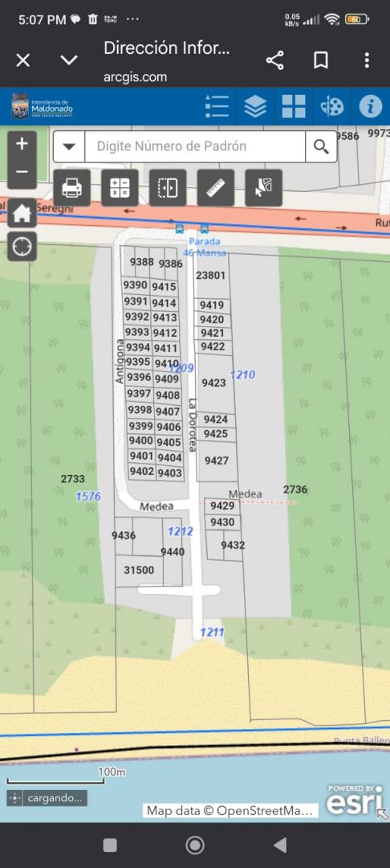Select the ruler measurement tool
This screenshot has height=868, width=390.
click(216, 187)
